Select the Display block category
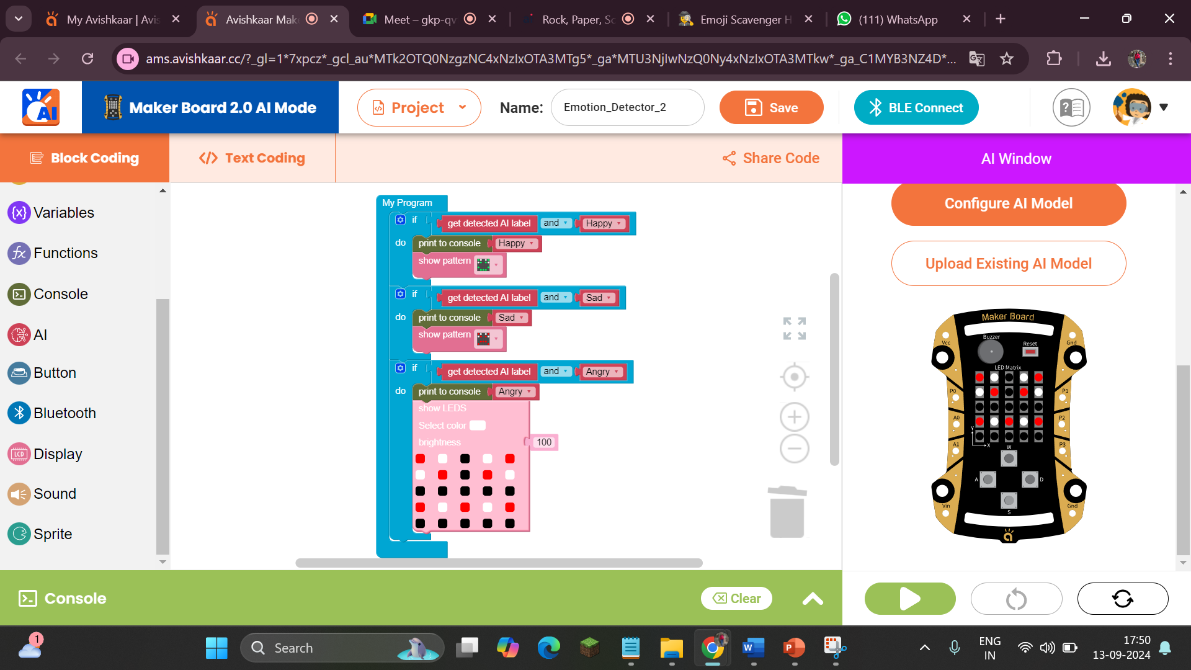1191x670 pixels. [x=58, y=453]
